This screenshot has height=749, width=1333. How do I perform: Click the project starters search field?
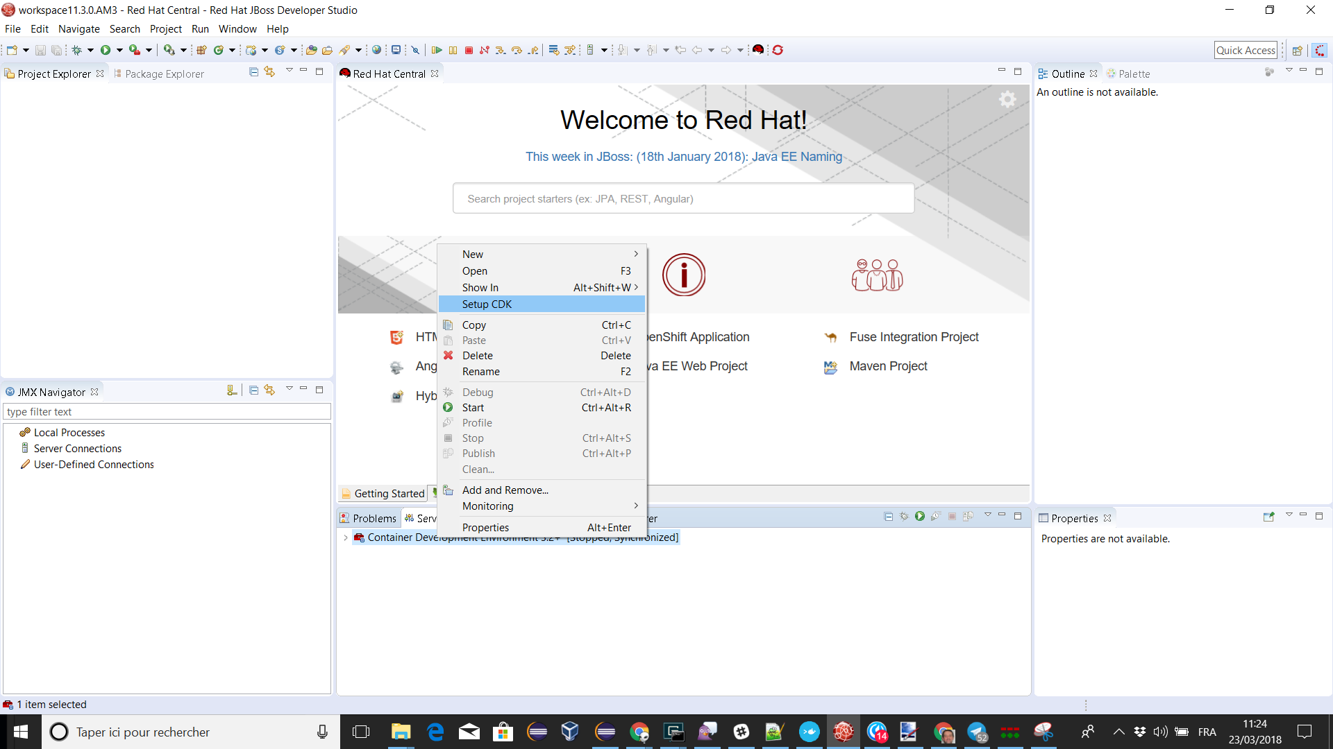(683, 199)
